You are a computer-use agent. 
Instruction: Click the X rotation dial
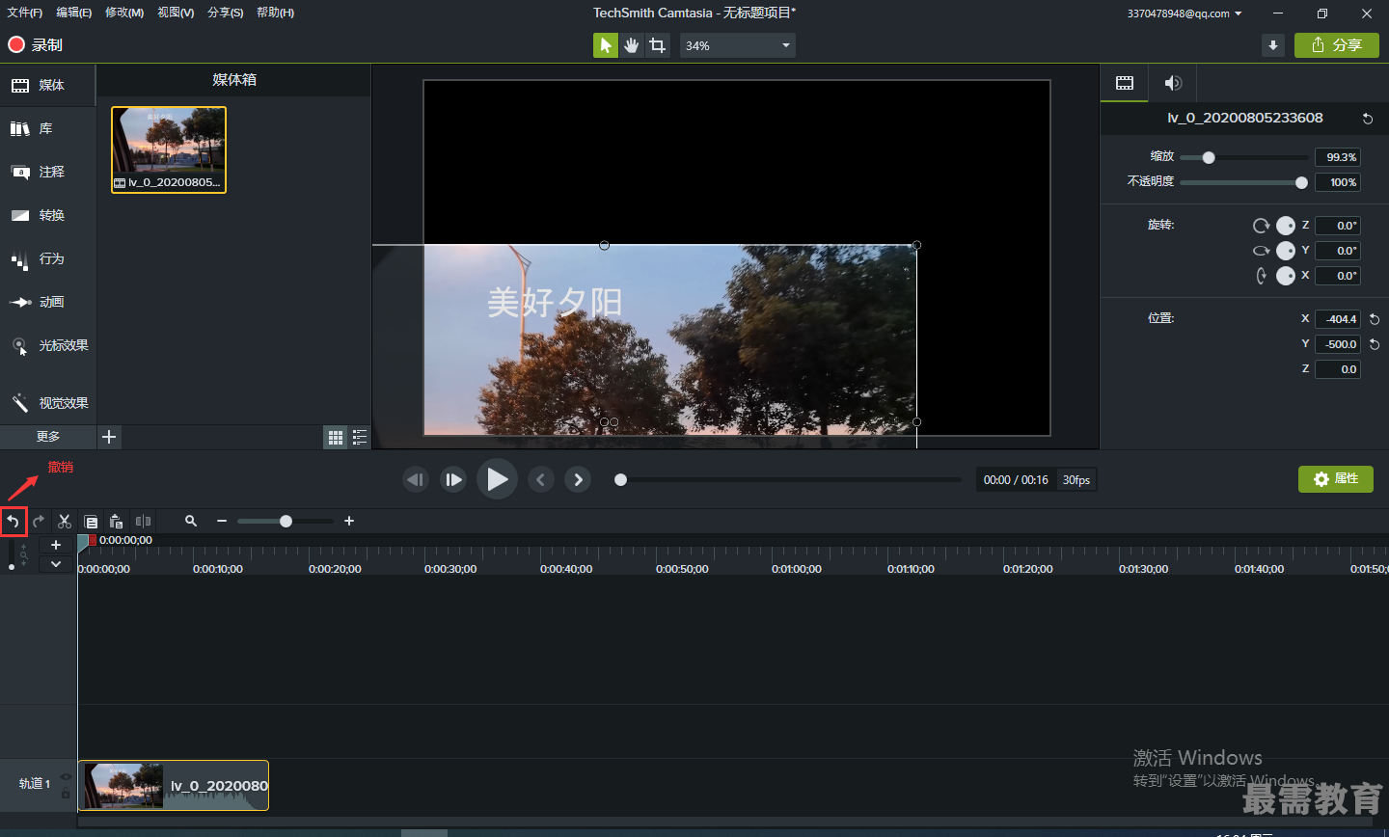click(x=1286, y=276)
